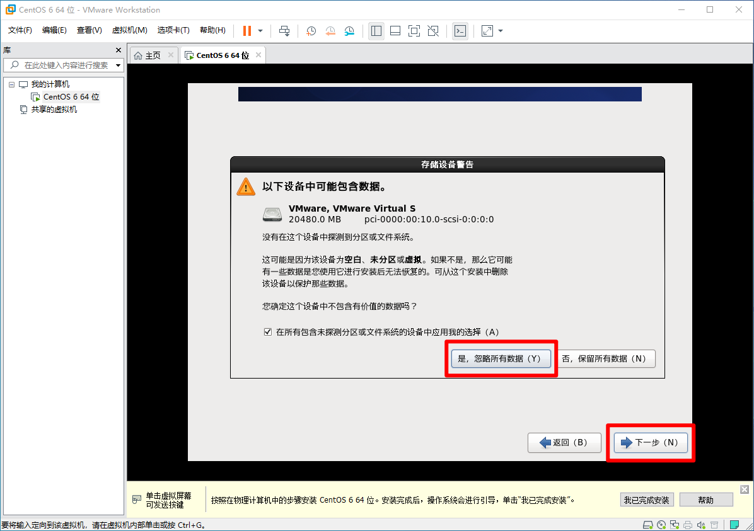Close the library (库) panel
The width and height of the screenshot is (754, 531).
pyautogui.click(x=119, y=50)
